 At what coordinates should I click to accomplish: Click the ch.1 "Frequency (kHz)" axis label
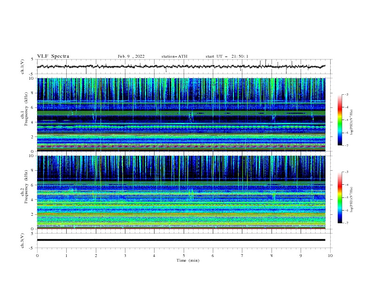[x=26, y=109]
